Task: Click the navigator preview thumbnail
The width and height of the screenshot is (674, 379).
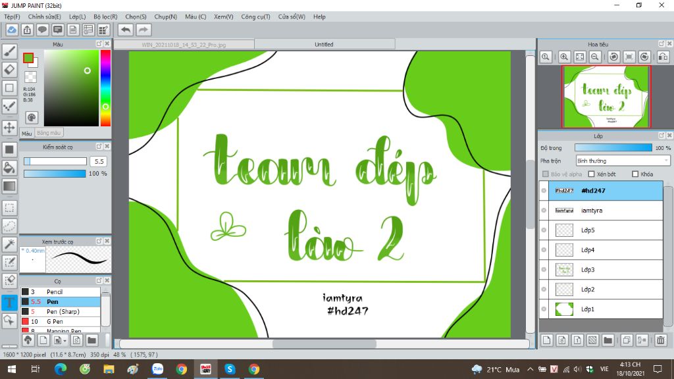Action: (x=606, y=97)
